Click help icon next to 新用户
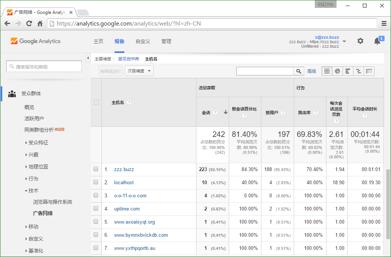Screen dimensions: 391x257 [283, 112]
